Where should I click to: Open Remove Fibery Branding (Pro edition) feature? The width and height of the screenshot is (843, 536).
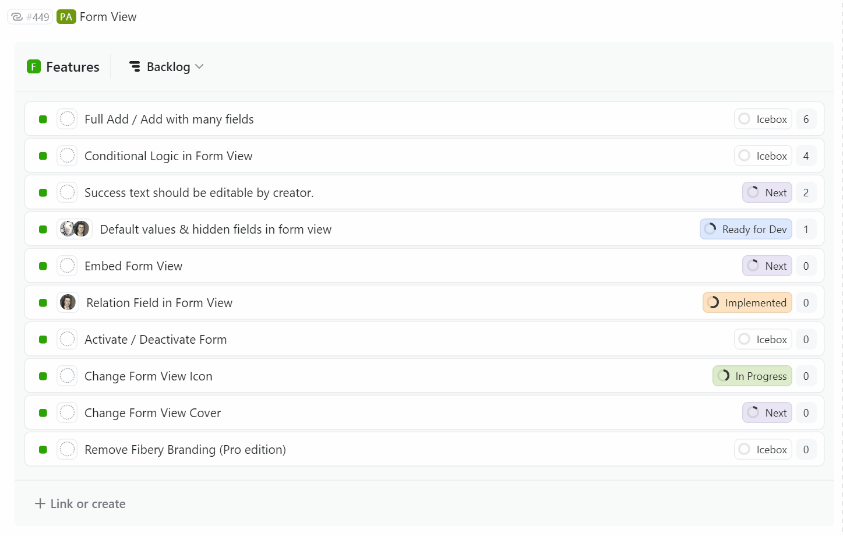tap(185, 449)
